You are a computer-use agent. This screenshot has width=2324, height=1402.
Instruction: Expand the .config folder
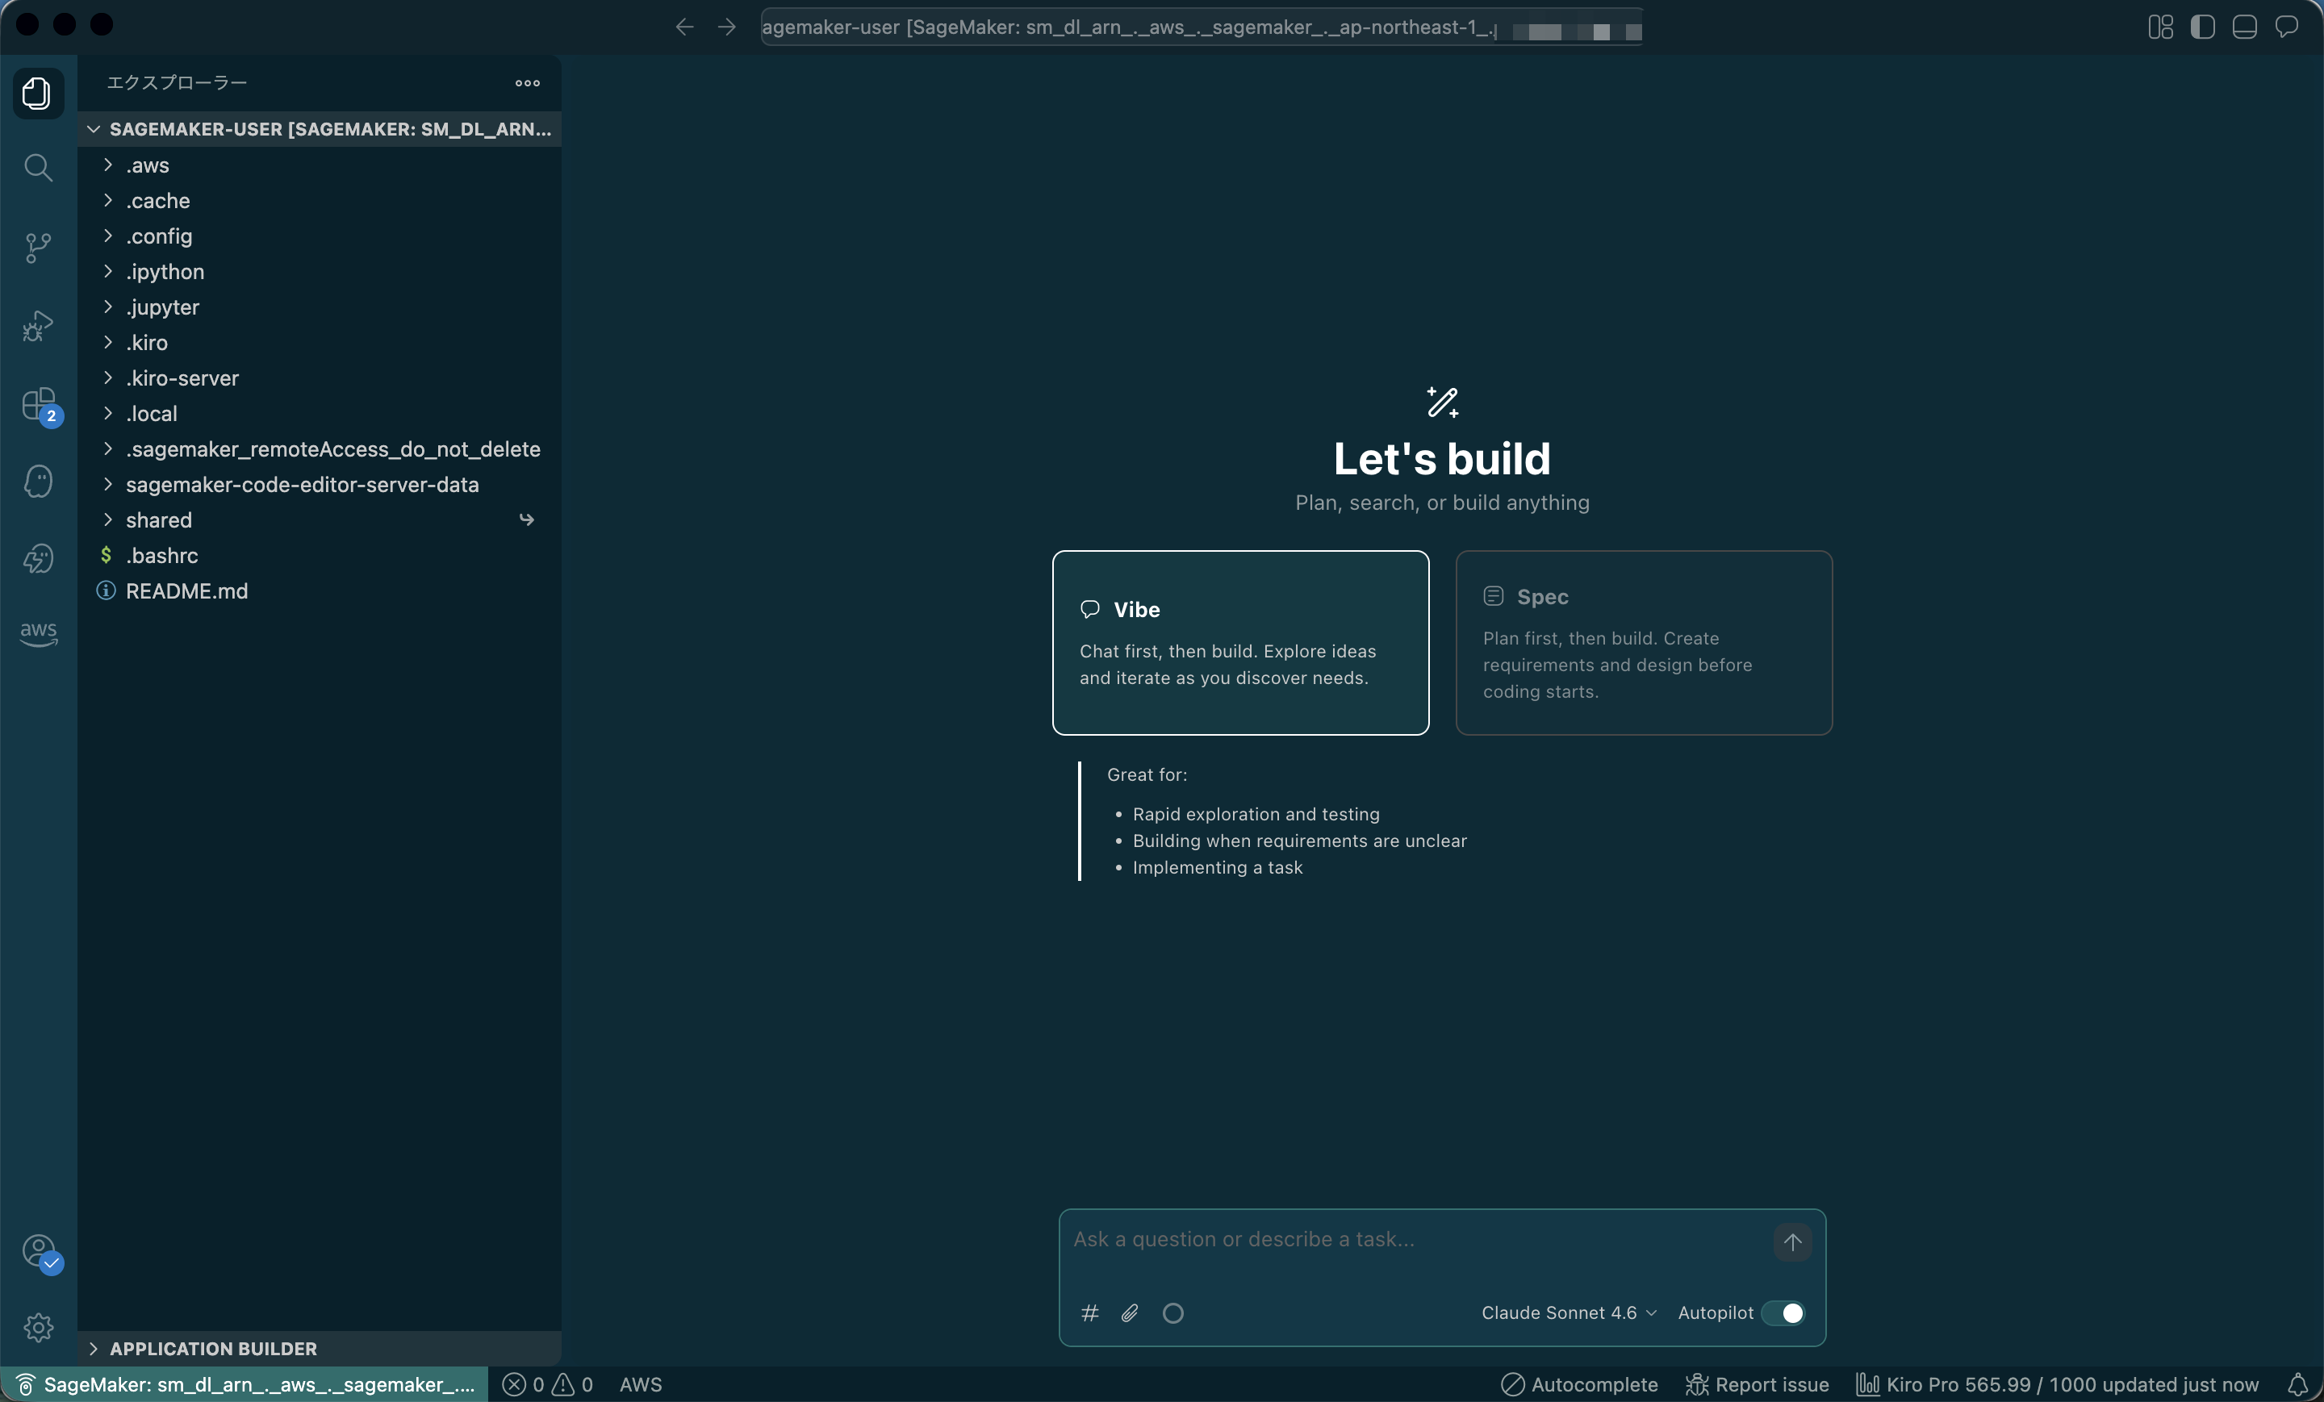319,236
